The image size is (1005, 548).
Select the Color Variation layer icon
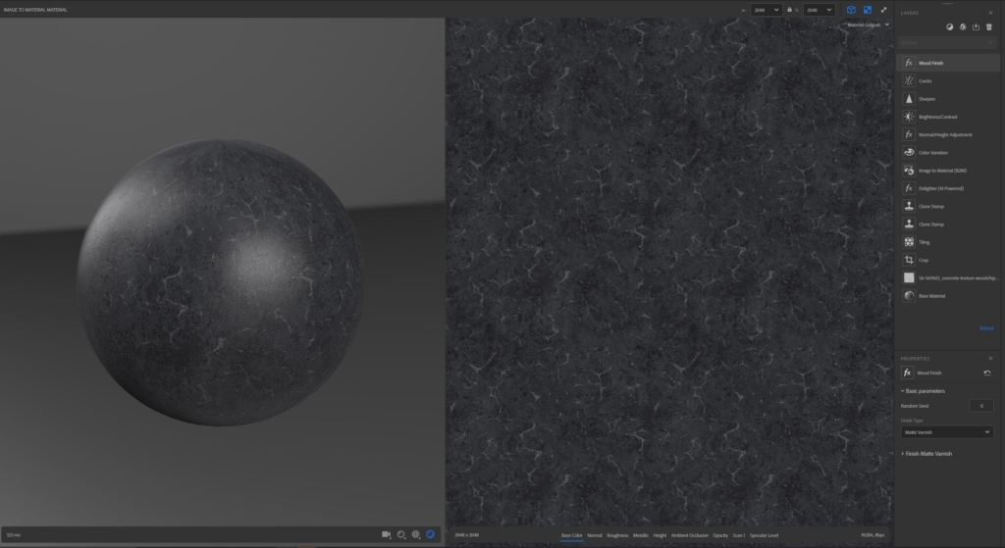(x=908, y=152)
